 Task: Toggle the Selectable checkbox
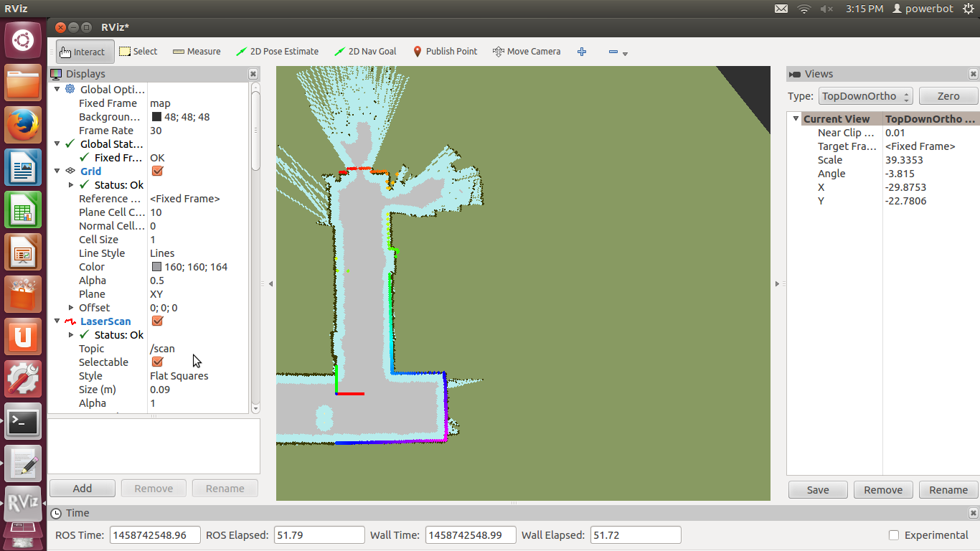click(157, 362)
